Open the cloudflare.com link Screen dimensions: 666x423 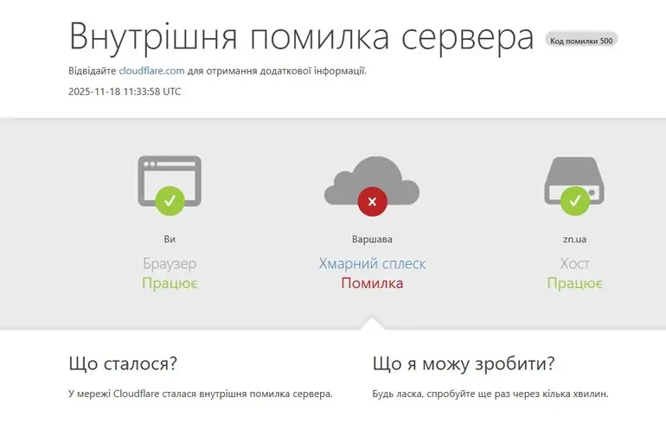pos(151,71)
